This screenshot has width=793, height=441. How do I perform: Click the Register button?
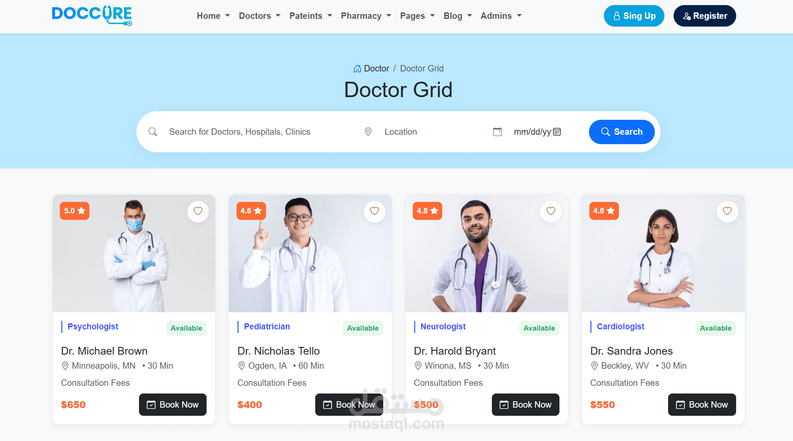(x=704, y=16)
